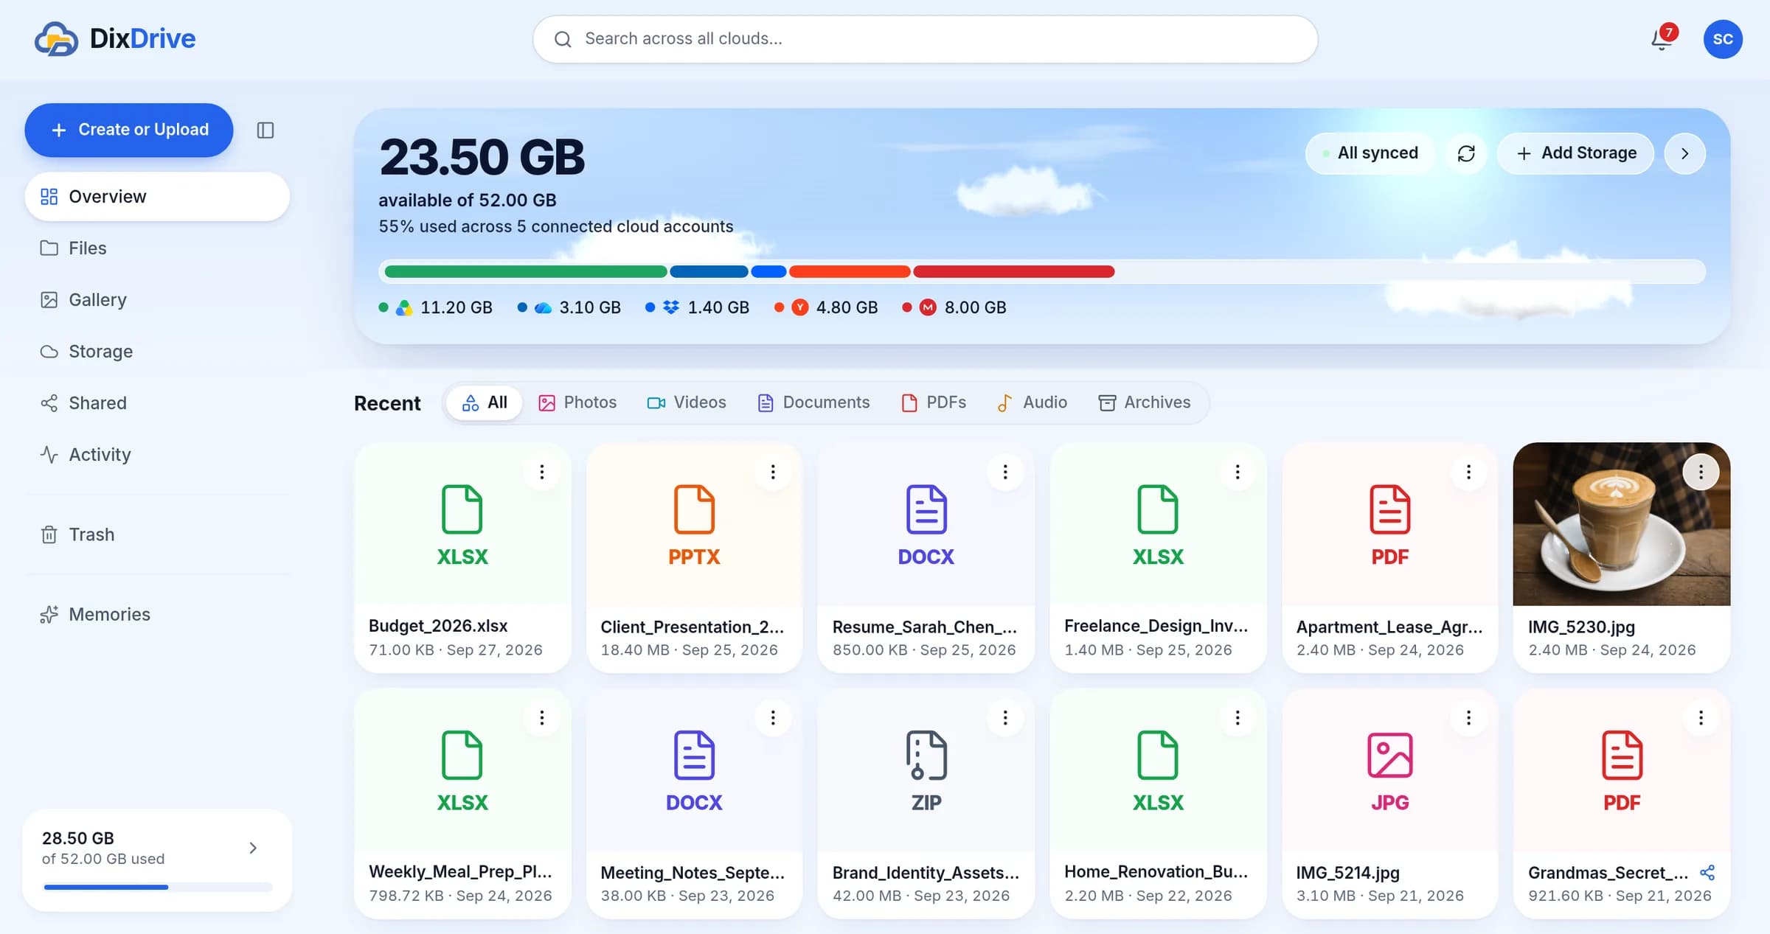Open menu for Freelance_Design_Inv card
The height and width of the screenshot is (934, 1770).
[x=1238, y=472]
